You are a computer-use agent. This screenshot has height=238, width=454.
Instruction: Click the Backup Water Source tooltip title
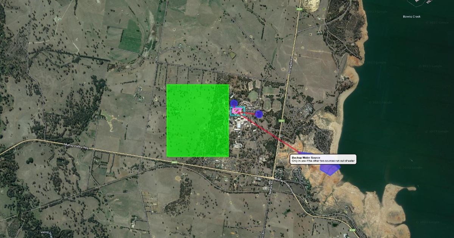click(306, 158)
